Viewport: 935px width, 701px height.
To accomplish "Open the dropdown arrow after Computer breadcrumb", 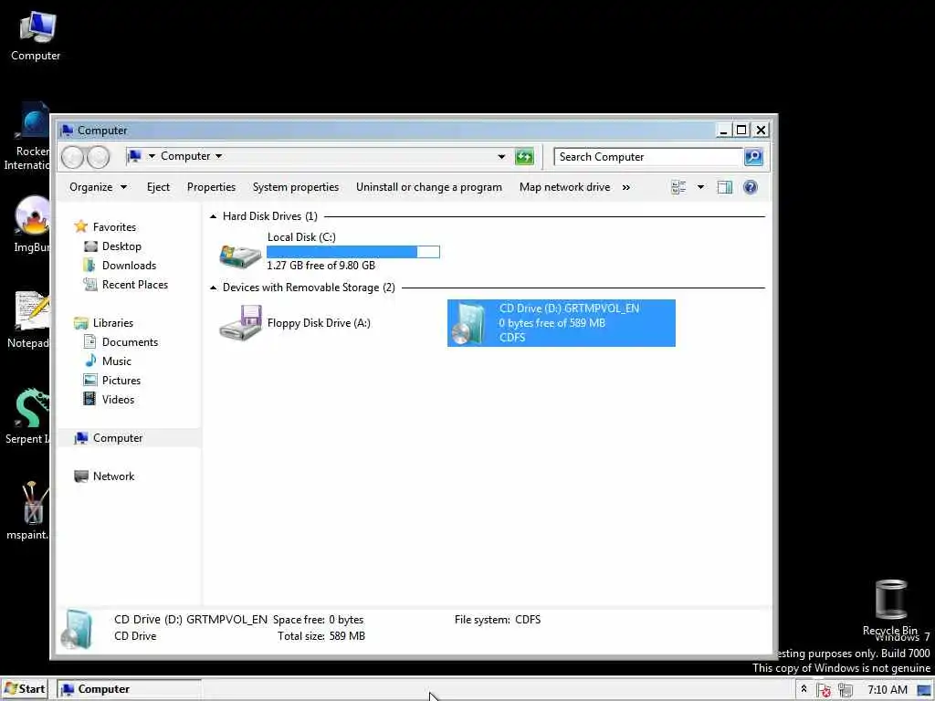I will coord(219,156).
